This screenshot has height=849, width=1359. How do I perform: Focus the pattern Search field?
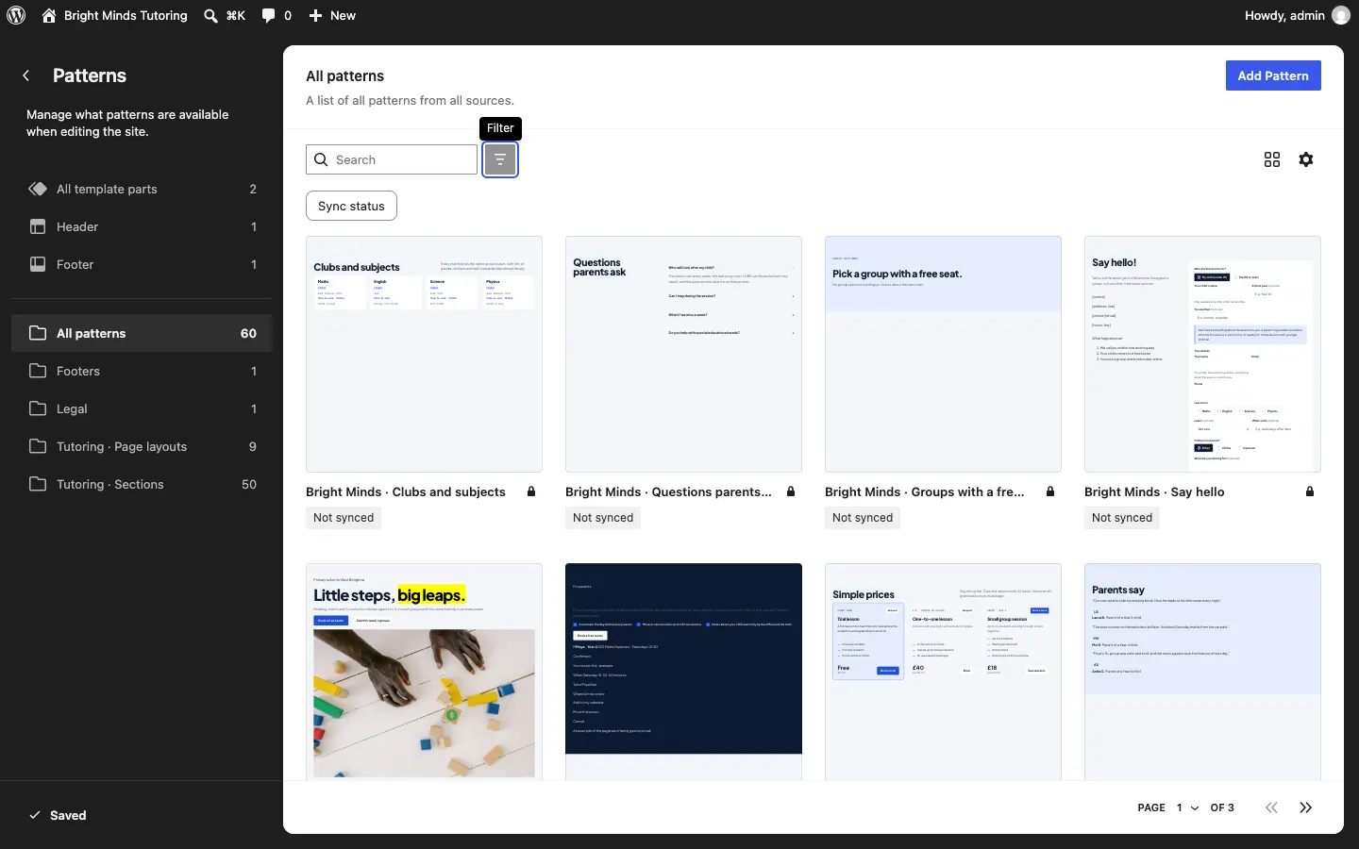tap(392, 159)
